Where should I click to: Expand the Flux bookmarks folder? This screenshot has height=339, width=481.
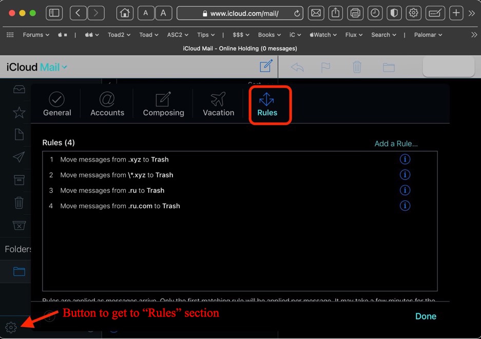(354, 35)
